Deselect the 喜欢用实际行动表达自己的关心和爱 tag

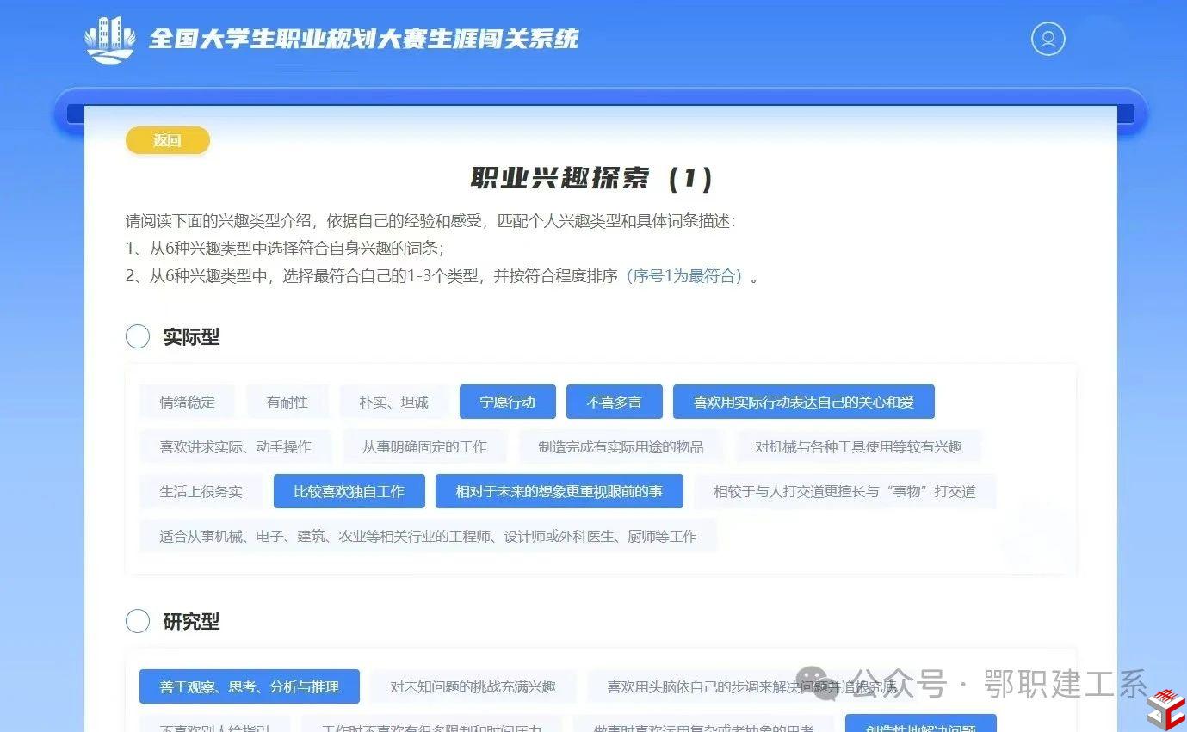click(x=803, y=402)
